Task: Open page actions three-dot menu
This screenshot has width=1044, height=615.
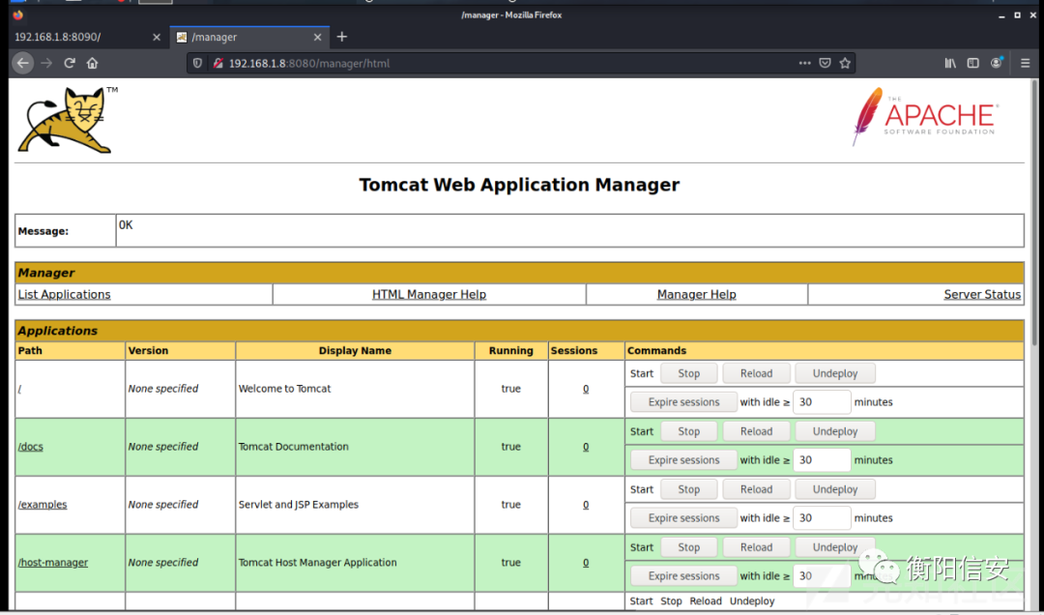Action: click(805, 63)
